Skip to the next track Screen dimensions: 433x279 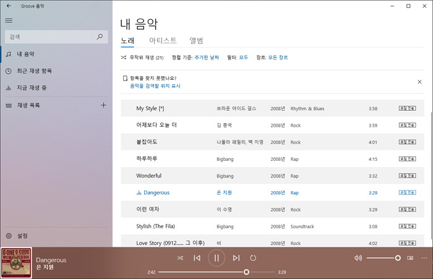coord(236,257)
